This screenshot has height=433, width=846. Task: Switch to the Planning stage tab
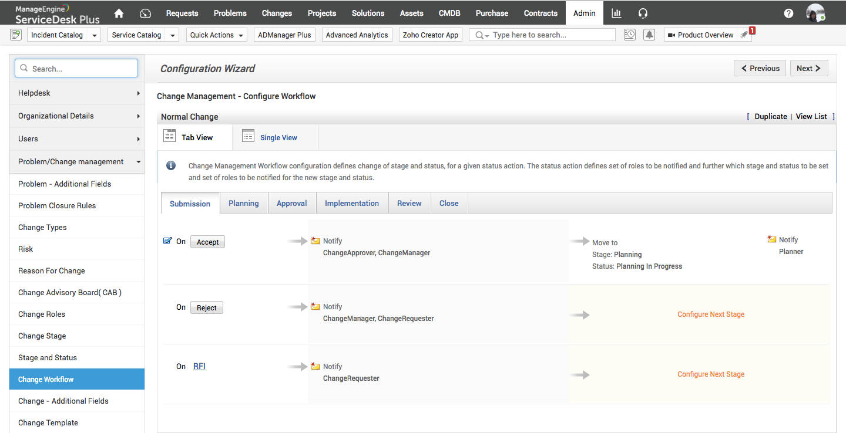(x=244, y=203)
